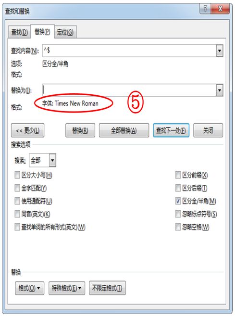235x318 pixels.
Task: Click the 全部替换(A) button
Action: 124,130
